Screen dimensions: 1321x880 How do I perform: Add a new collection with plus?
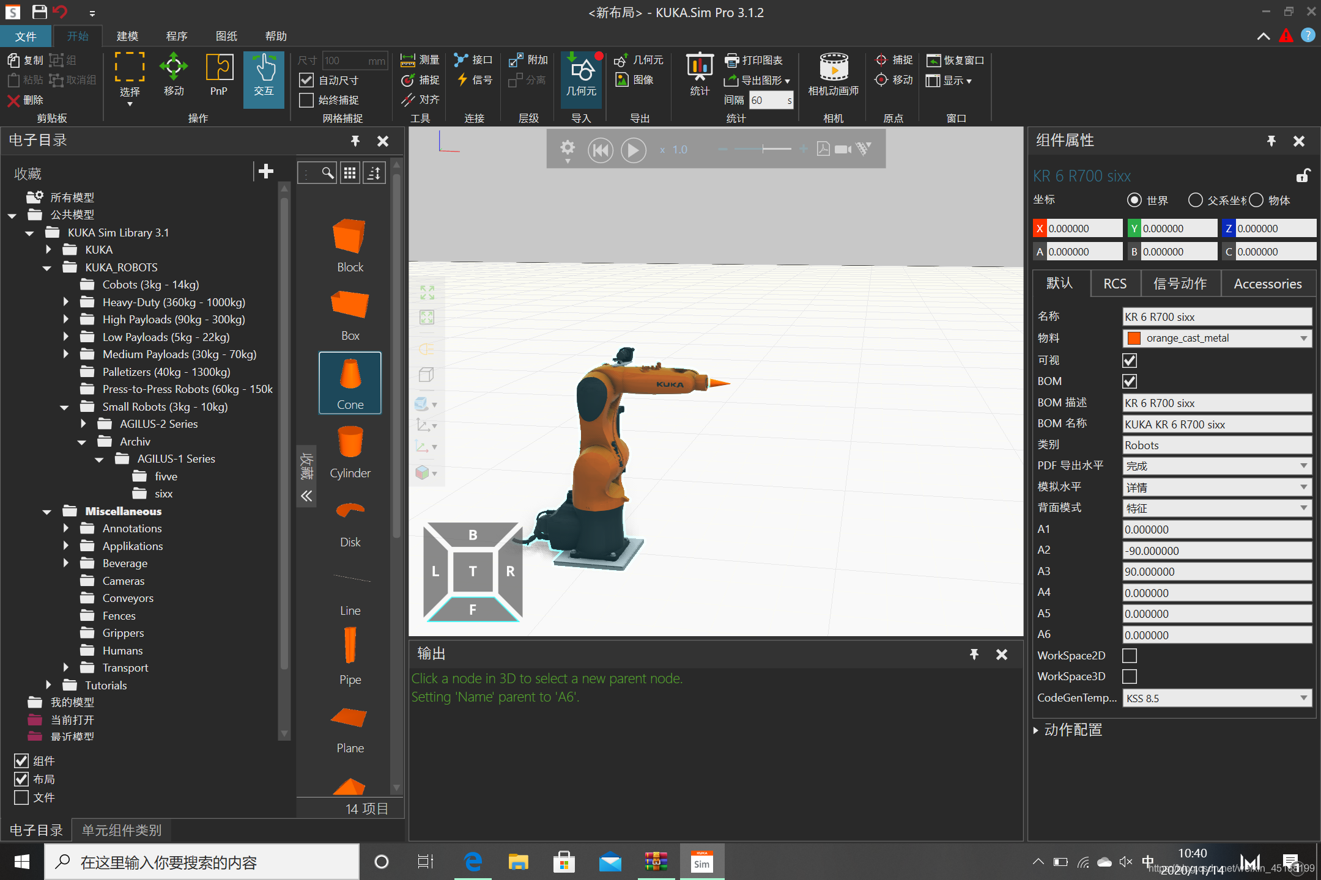click(265, 172)
